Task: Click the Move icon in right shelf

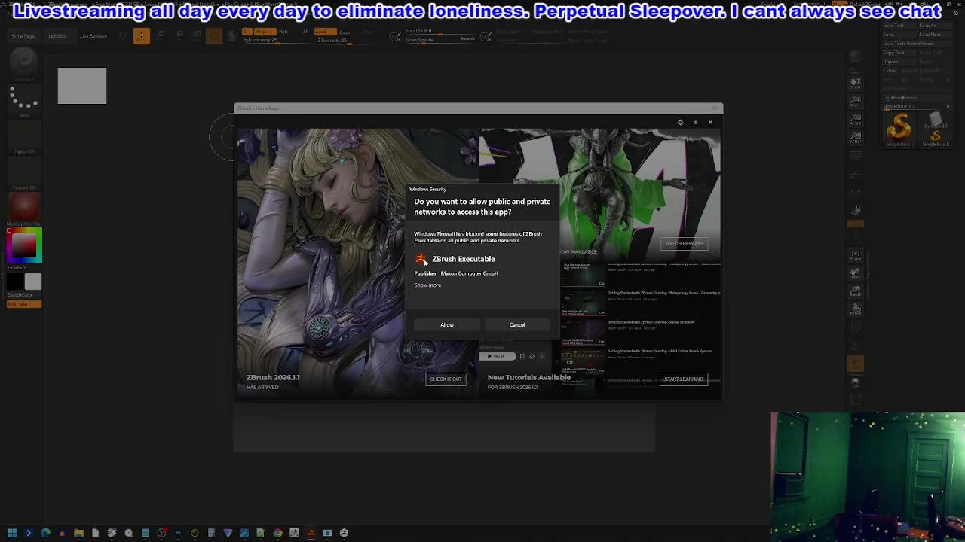Action: (856, 274)
